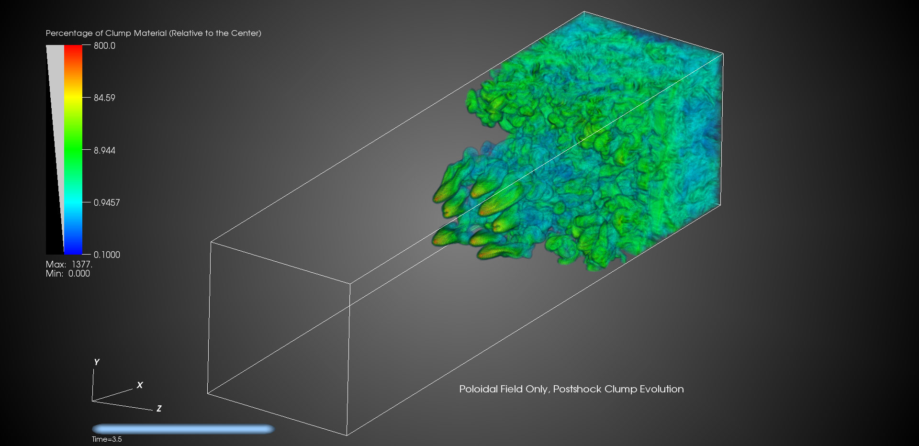Click the origin corner of the axis triad

pyautogui.click(x=92, y=401)
